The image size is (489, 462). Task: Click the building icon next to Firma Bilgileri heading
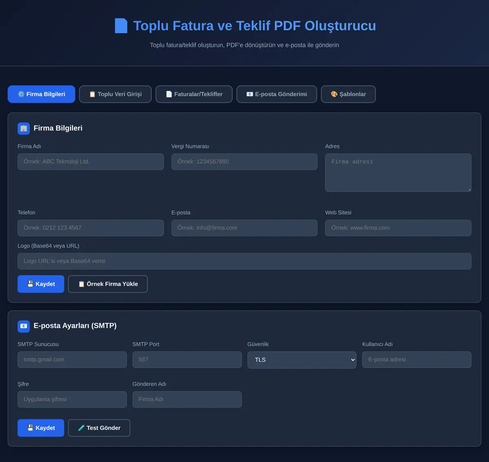(24, 128)
